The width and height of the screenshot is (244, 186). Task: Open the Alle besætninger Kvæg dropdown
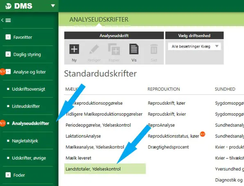[194, 46]
